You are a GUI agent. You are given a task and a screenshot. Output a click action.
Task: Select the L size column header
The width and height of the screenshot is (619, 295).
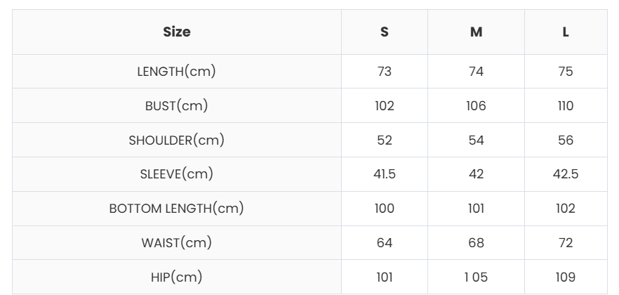[x=565, y=32]
